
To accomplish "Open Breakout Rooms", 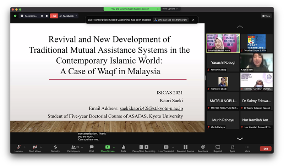I will [x=185, y=148].
